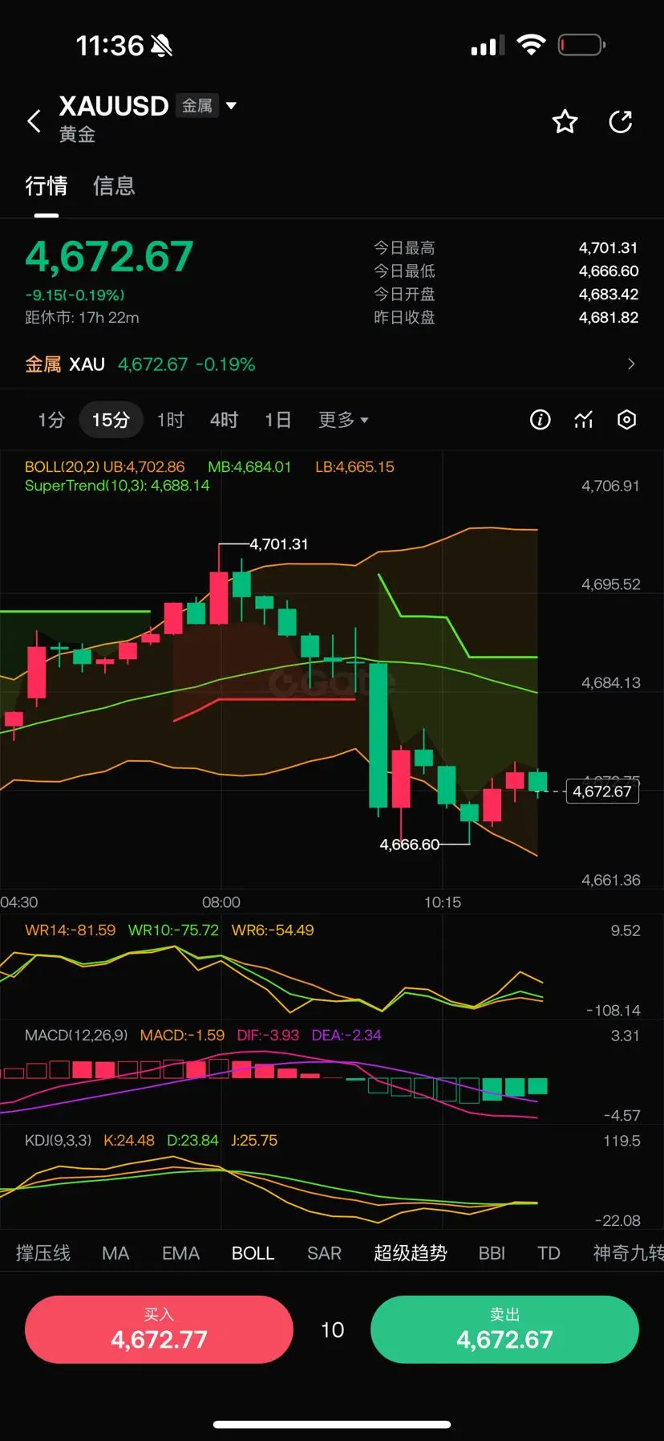The width and height of the screenshot is (664, 1441).
Task: Open the chart indicators icon
Action: pyautogui.click(x=584, y=420)
